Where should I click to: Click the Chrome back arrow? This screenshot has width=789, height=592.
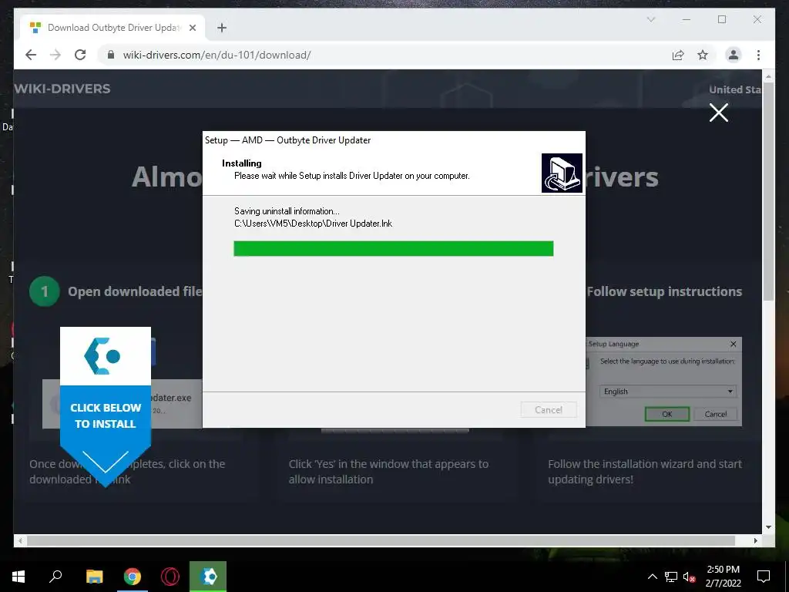[31, 55]
